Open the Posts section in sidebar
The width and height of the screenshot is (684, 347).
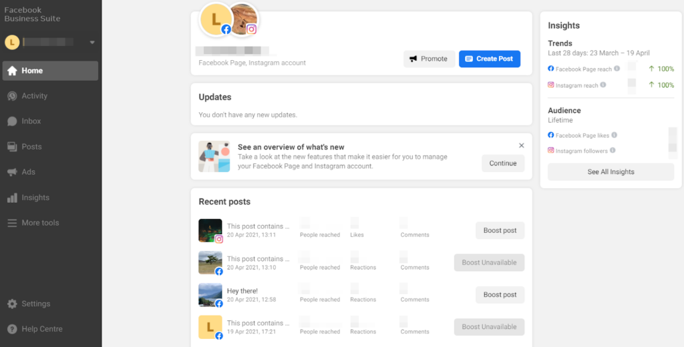31,147
